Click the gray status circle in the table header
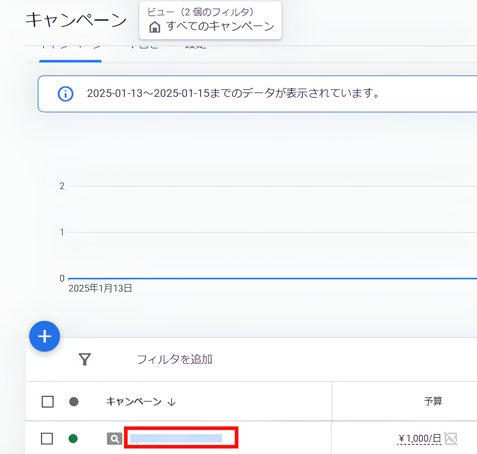 tap(73, 401)
